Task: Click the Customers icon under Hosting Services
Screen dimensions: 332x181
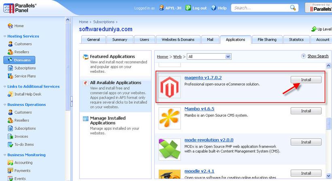Action: point(10,44)
